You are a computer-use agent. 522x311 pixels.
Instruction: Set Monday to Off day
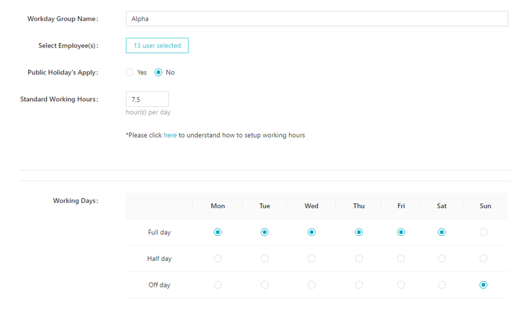coord(218,285)
